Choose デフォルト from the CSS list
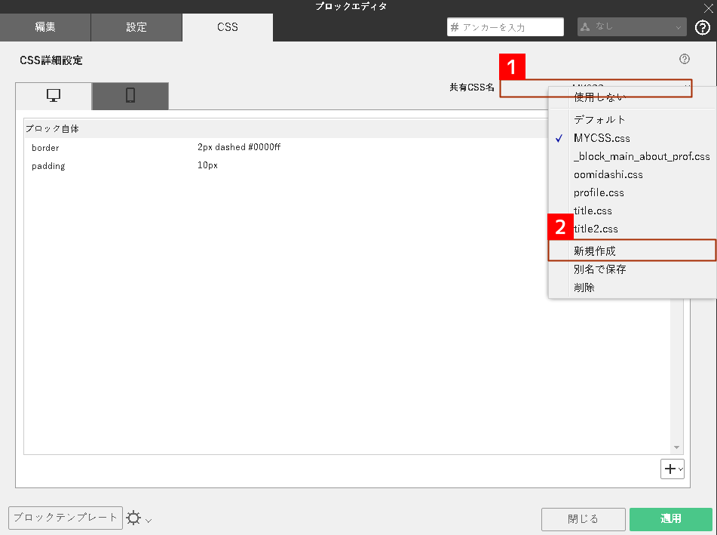The height and width of the screenshot is (535, 717). (633, 120)
